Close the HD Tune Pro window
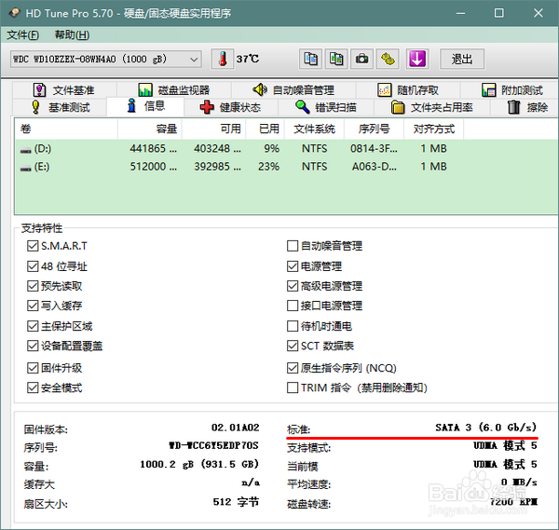 (x=539, y=14)
